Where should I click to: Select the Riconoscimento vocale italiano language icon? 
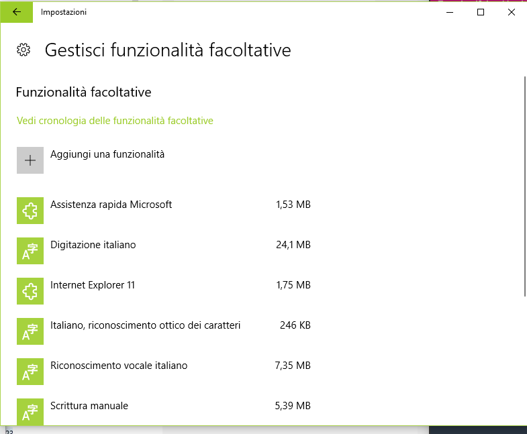pos(30,372)
